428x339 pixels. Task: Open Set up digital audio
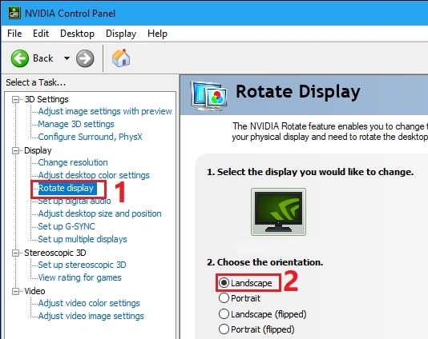[75, 201]
